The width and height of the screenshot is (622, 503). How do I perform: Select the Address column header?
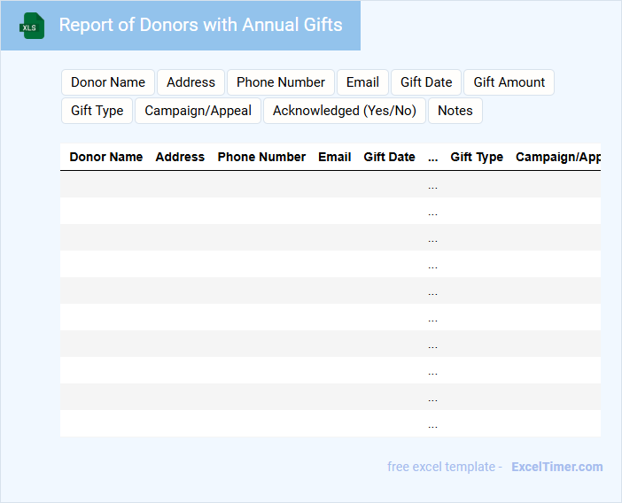click(x=180, y=157)
